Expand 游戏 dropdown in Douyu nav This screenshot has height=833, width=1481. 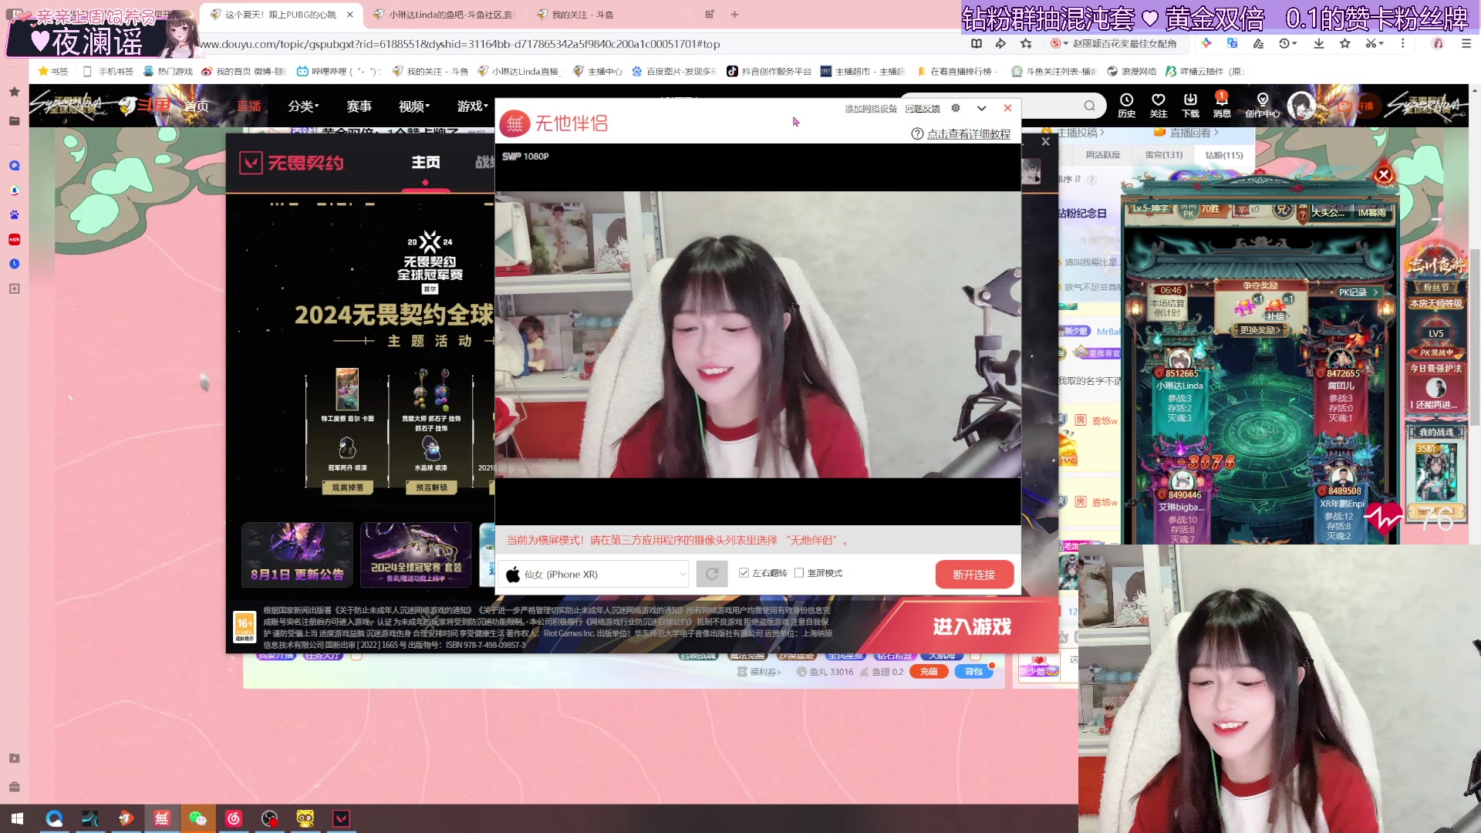[472, 106]
